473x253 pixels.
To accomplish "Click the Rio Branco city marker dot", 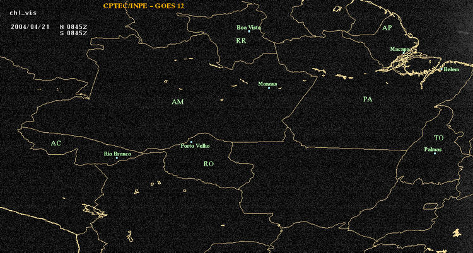I will 117,158.
